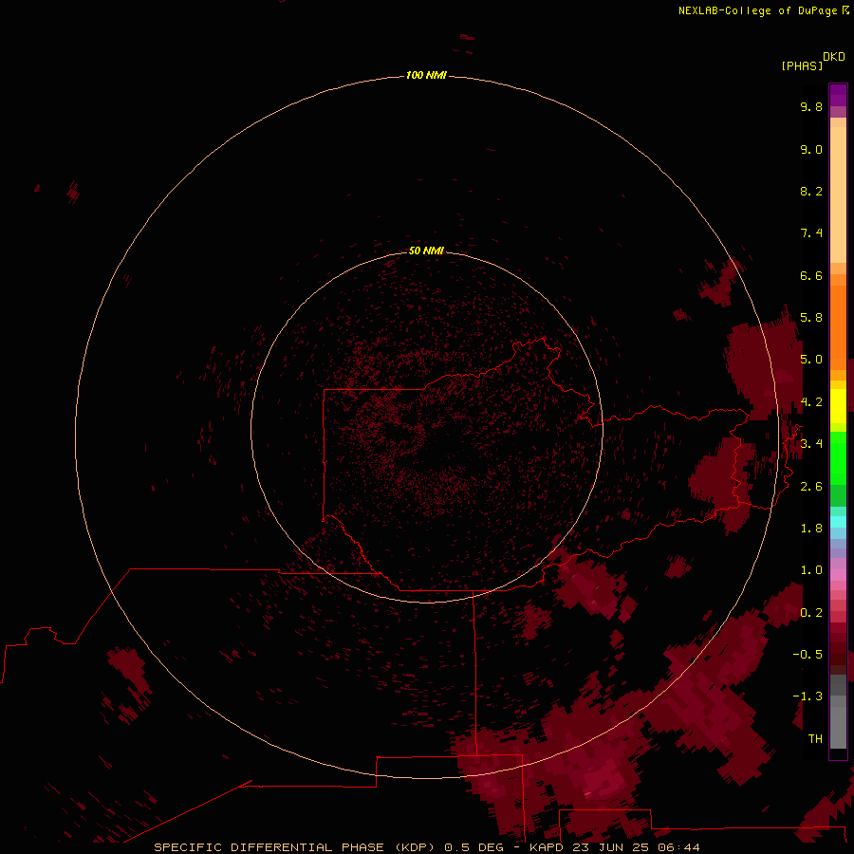Click the 1.8 value on the scale

[x=811, y=529]
